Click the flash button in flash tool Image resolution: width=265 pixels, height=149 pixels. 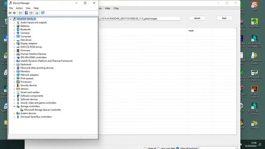[224, 18]
